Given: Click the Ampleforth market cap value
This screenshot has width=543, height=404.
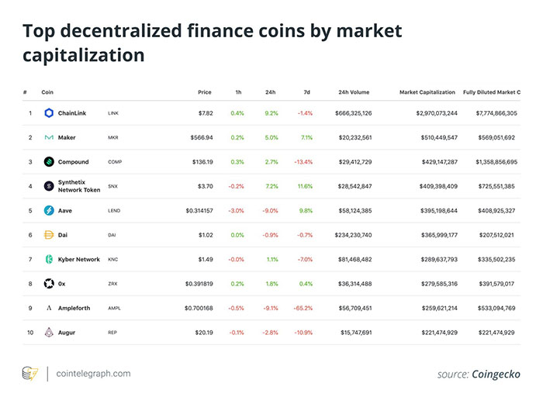Looking at the screenshot, I should point(431,308).
